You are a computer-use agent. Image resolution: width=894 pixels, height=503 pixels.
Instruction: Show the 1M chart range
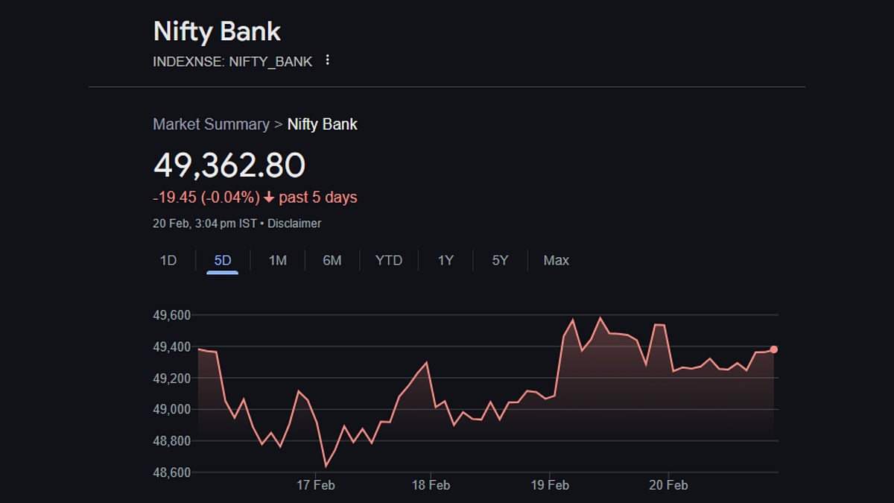coord(277,260)
